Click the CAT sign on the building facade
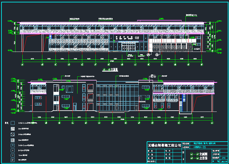 coord(137,38)
